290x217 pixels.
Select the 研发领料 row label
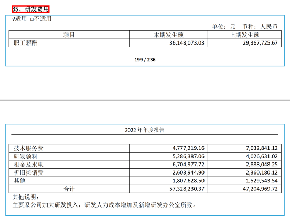click(26, 156)
